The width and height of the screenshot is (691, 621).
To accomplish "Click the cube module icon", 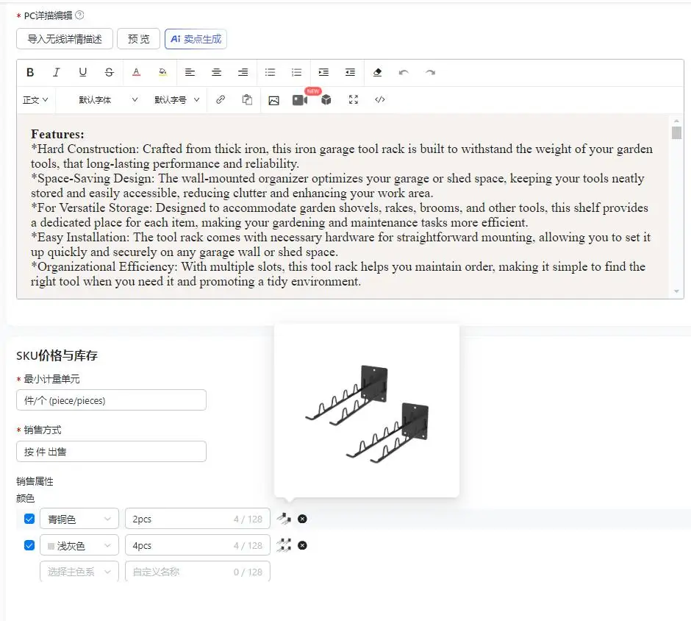I will point(326,100).
